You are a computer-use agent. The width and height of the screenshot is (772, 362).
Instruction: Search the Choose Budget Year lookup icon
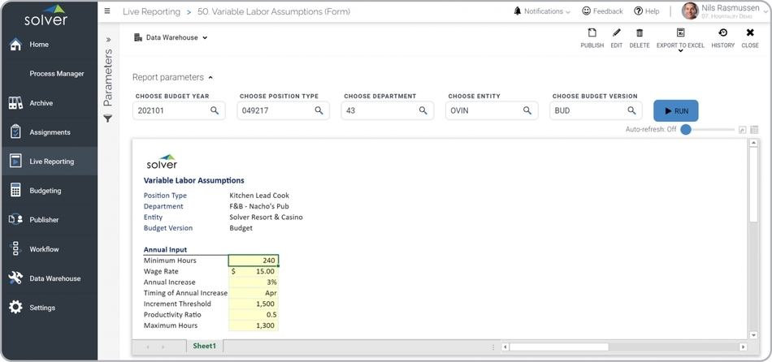tap(215, 110)
